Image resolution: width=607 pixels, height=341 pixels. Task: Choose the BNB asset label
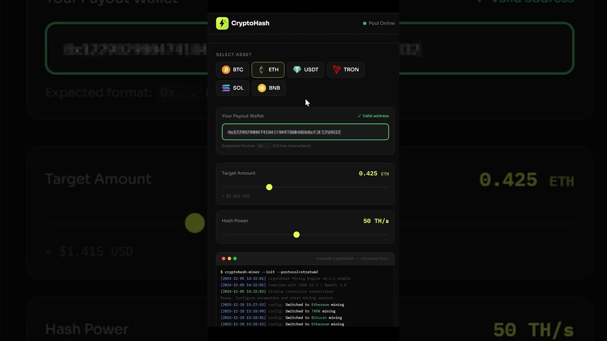pyautogui.click(x=274, y=88)
